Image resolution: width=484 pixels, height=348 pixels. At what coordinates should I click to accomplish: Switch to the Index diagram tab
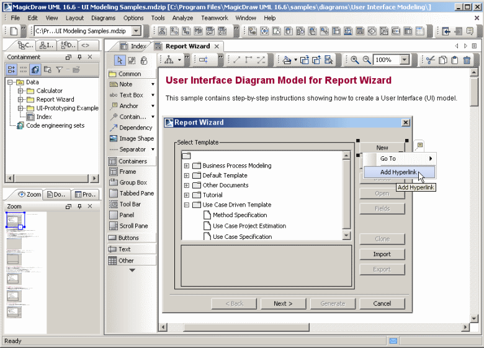(x=133, y=47)
